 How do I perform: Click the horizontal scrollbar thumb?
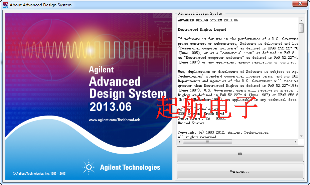[x=207, y=142]
